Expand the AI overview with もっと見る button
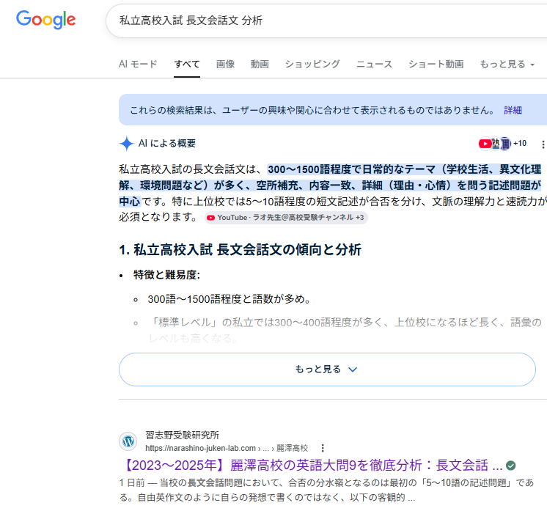 pos(327,370)
